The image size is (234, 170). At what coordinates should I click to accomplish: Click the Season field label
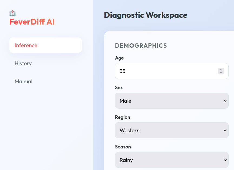tap(123, 147)
